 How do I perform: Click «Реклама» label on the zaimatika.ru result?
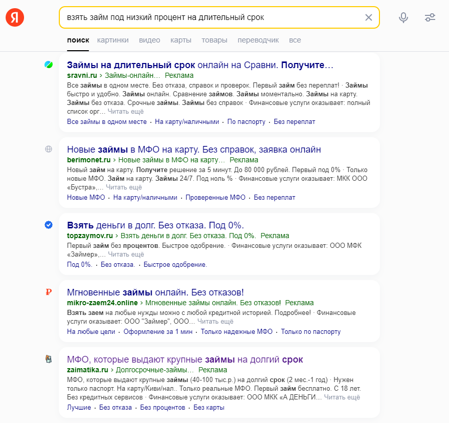coord(212,370)
